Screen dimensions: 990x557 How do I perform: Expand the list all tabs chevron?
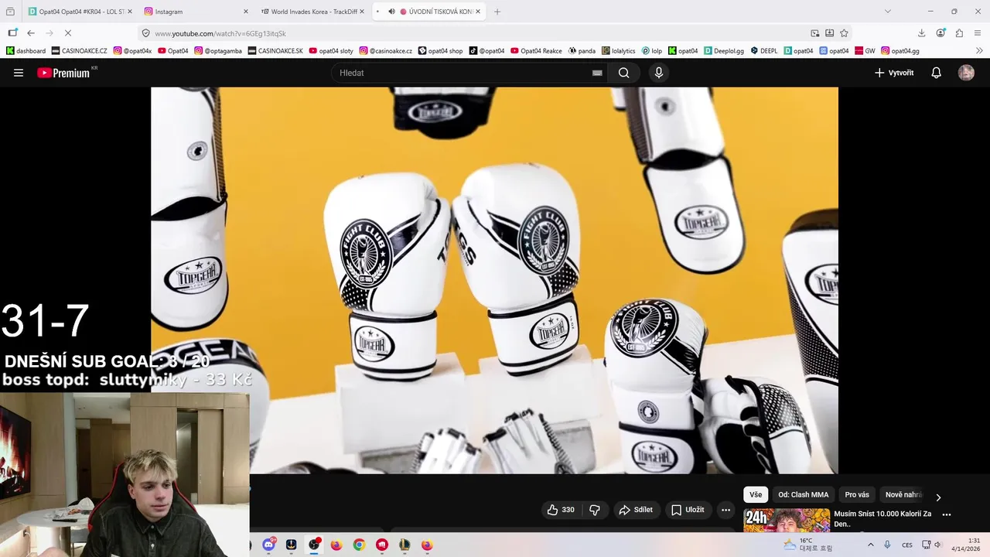pyautogui.click(x=887, y=12)
